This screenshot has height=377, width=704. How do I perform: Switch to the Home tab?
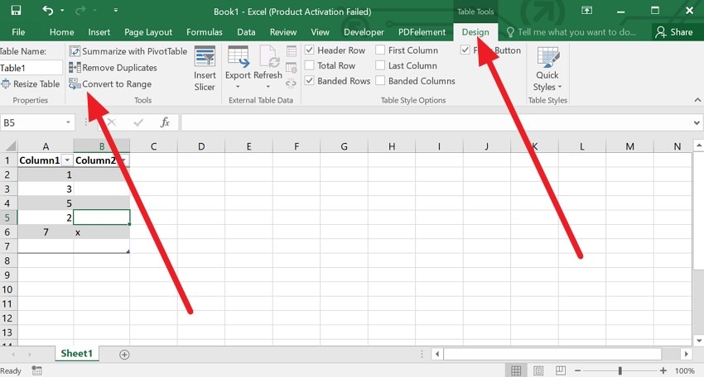click(x=62, y=32)
